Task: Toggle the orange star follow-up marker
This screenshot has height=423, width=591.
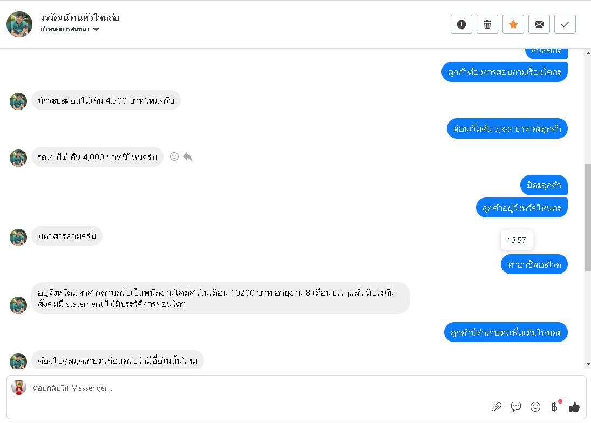Action: click(x=513, y=24)
